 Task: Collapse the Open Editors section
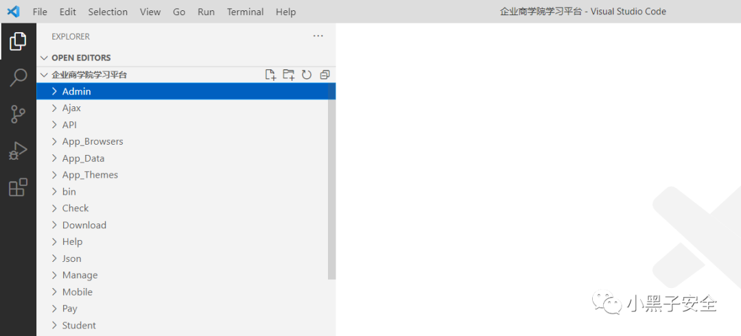(45, 58)
